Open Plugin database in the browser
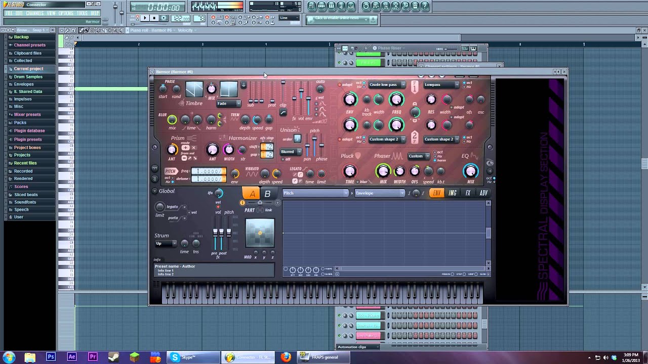 pyautogui.click(x=29, y=130)
